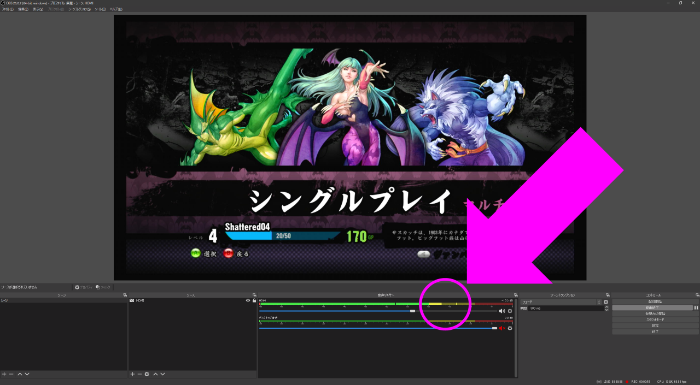
Task: Pop out the ソース dock panel
Action: [x=254, y=295]
